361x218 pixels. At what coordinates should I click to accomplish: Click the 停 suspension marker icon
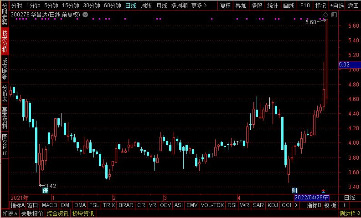pyautogui.click(x=46, y=190)
